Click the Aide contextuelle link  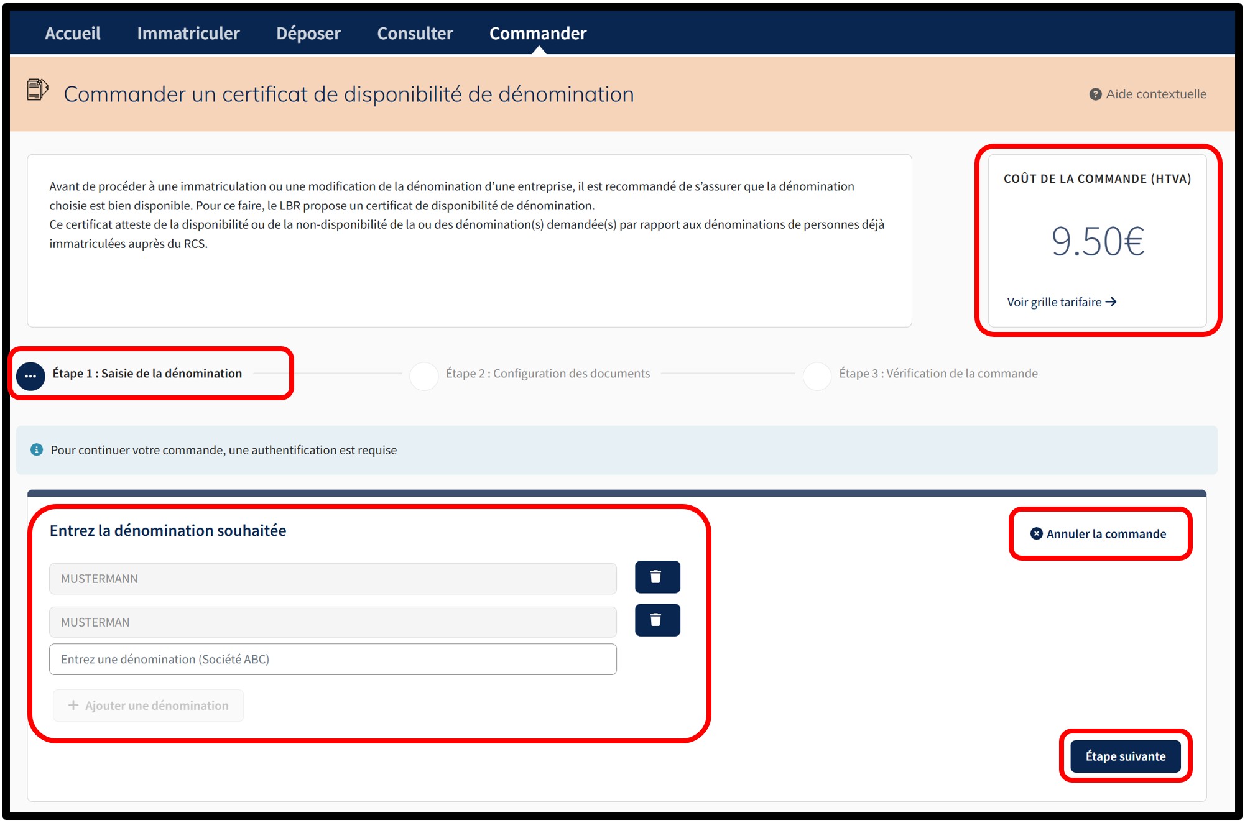pos(1155,94)
